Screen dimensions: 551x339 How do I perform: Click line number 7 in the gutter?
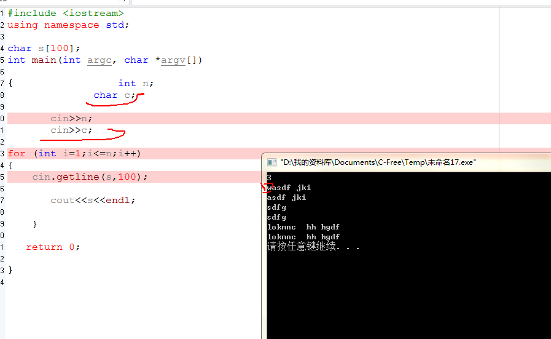click(2, 84)
